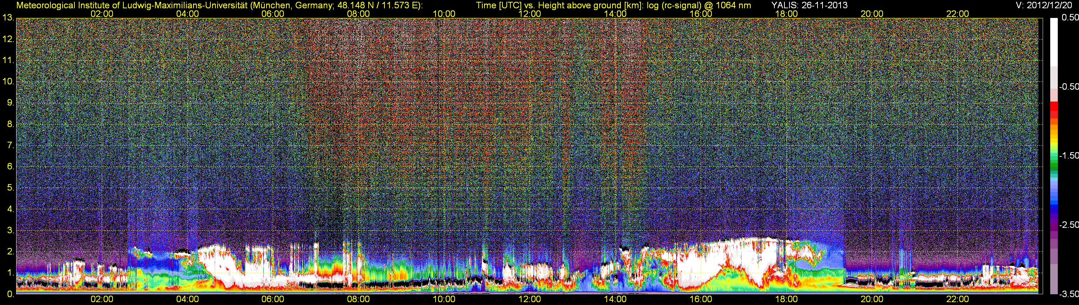This screenshot has width=1079, height=305.
Task: Click '02:00' on the top time axis
Action: pyautogui.click(x=102, y=14)
